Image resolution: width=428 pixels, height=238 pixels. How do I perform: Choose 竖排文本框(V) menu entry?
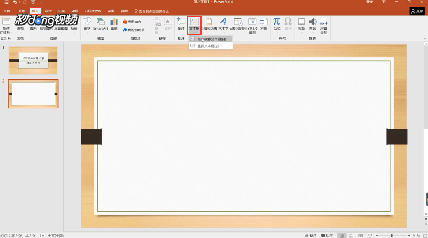(211, 46)
